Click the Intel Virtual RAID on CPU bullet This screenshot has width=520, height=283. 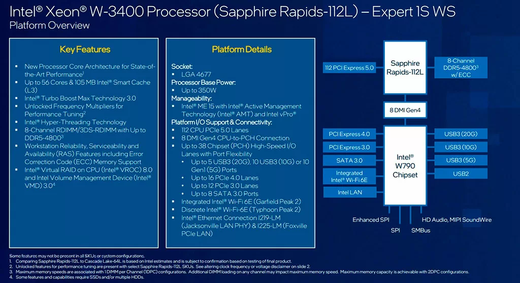(x=88, y=178)
